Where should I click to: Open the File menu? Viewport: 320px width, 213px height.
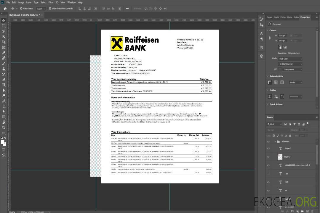8,2
